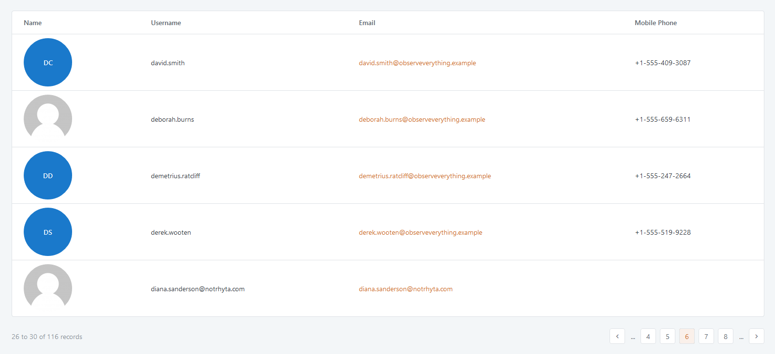
Task: Open page 4 in pagination
Action: coord(648,336)
